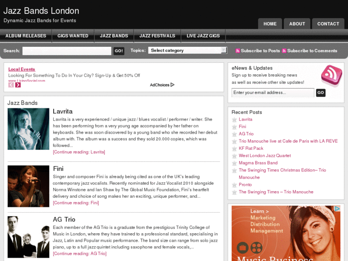Image resolution: width=348 pixels, height=261 pixels.
Task: Open KF Rat Pack recent post
Action: pos(251,148)
